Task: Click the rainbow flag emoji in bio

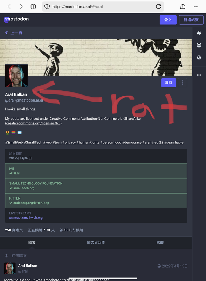Action: click(13, 132)
